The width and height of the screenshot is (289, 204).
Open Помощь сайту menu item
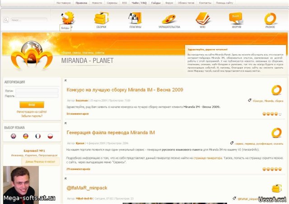(224, 3)
